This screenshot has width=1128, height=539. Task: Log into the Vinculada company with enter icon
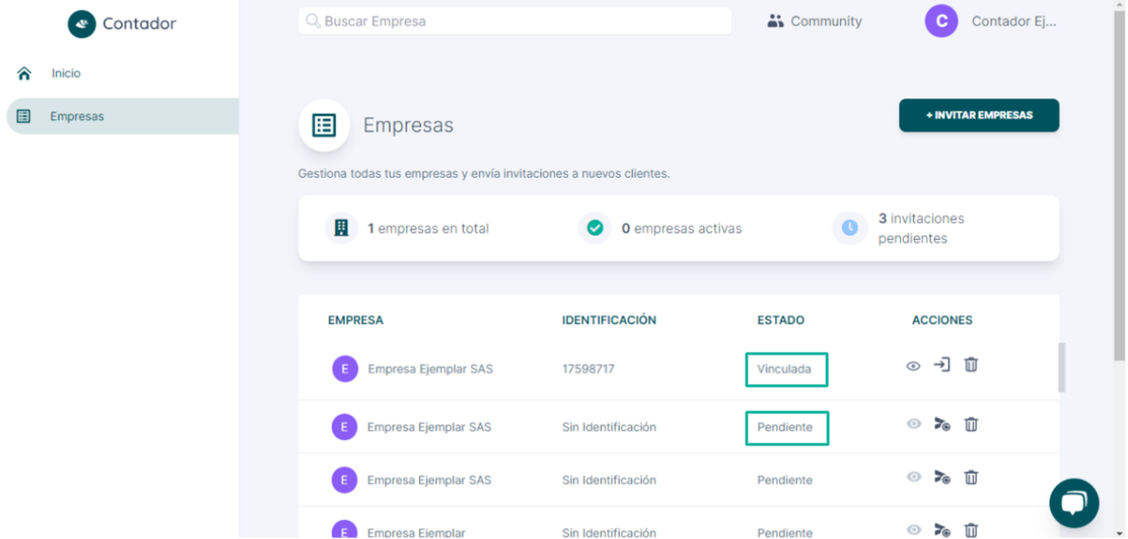[942, 365]
